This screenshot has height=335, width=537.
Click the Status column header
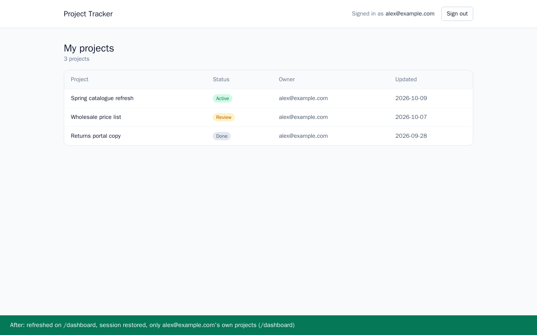coord(221,80)
